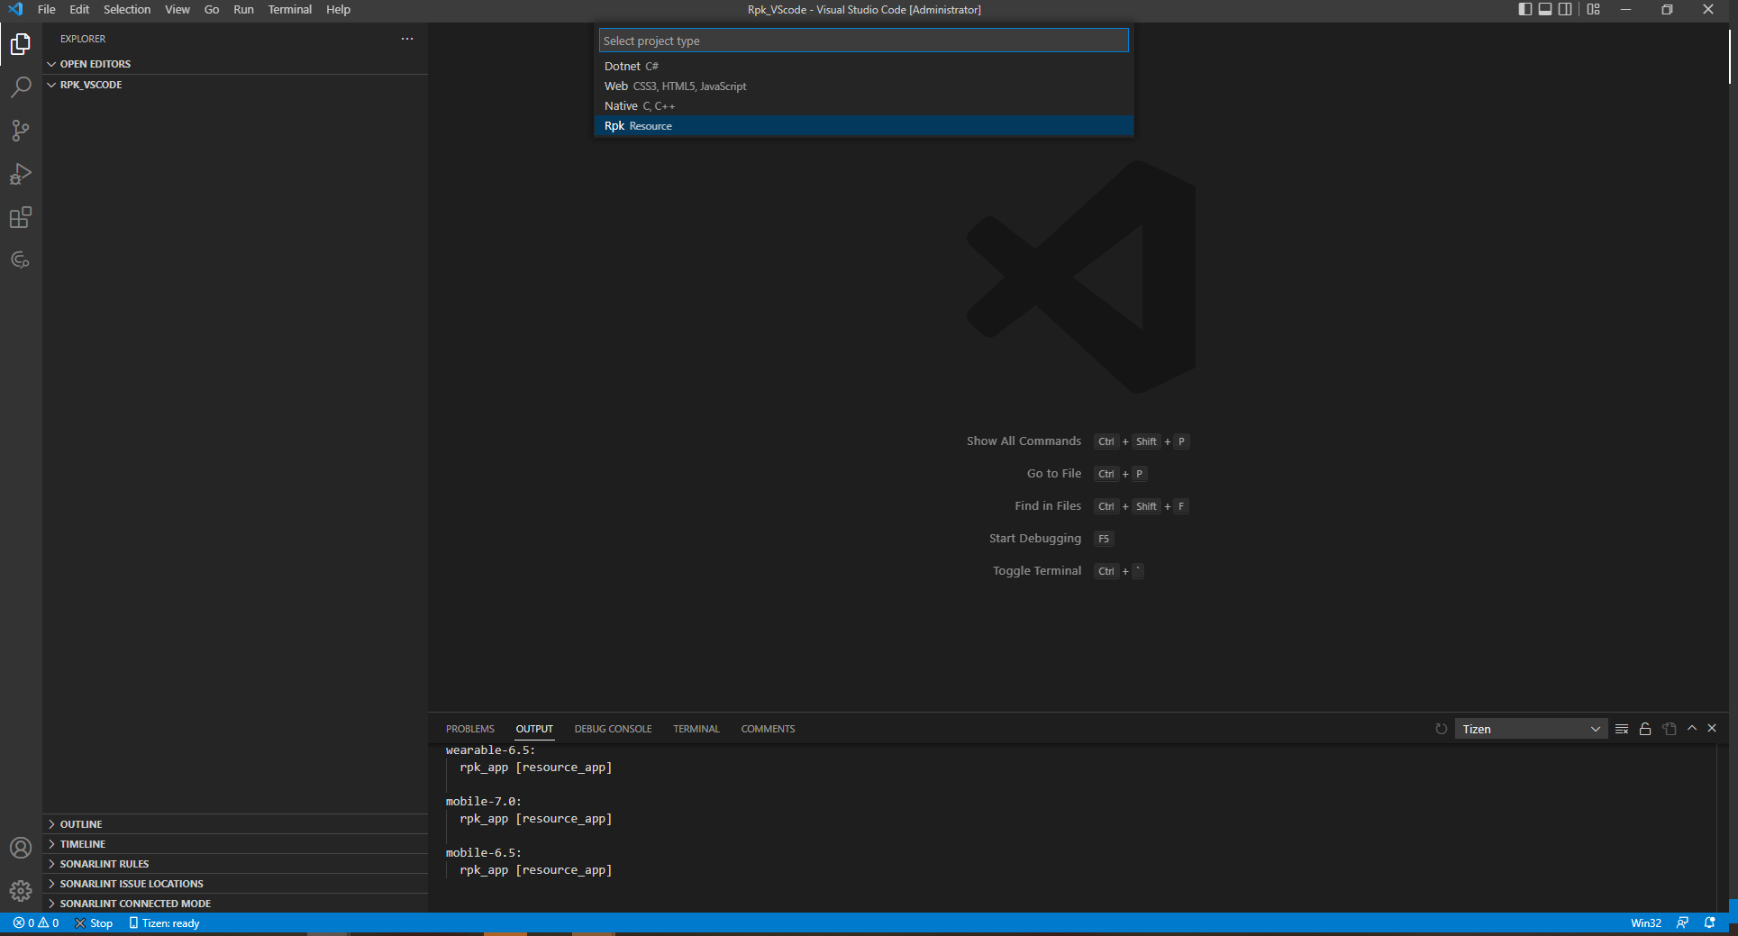This screenshot has width=1738, height=936.
Task: Switch to the DEBUG CONSOLE tab
Action: [x=613, y=729]
